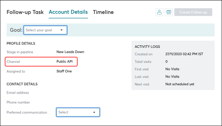The height and width of the screenshot is (126, 222).
Task: Click the Total visits value '0'
Action: tap(167, 61)
